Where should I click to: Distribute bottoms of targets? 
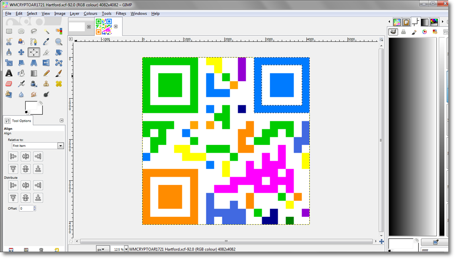(38, 198)
